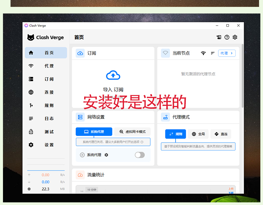The image size is (263, 205).
Task: Open settings via the top-right gear icon
Action: click(x=235, y=37)
